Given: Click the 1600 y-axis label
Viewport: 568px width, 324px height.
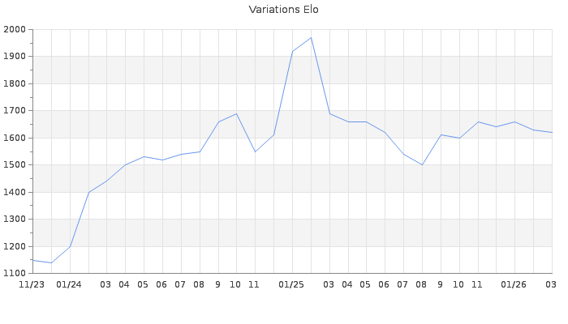Looking at the screenshot, I should 15,139.
